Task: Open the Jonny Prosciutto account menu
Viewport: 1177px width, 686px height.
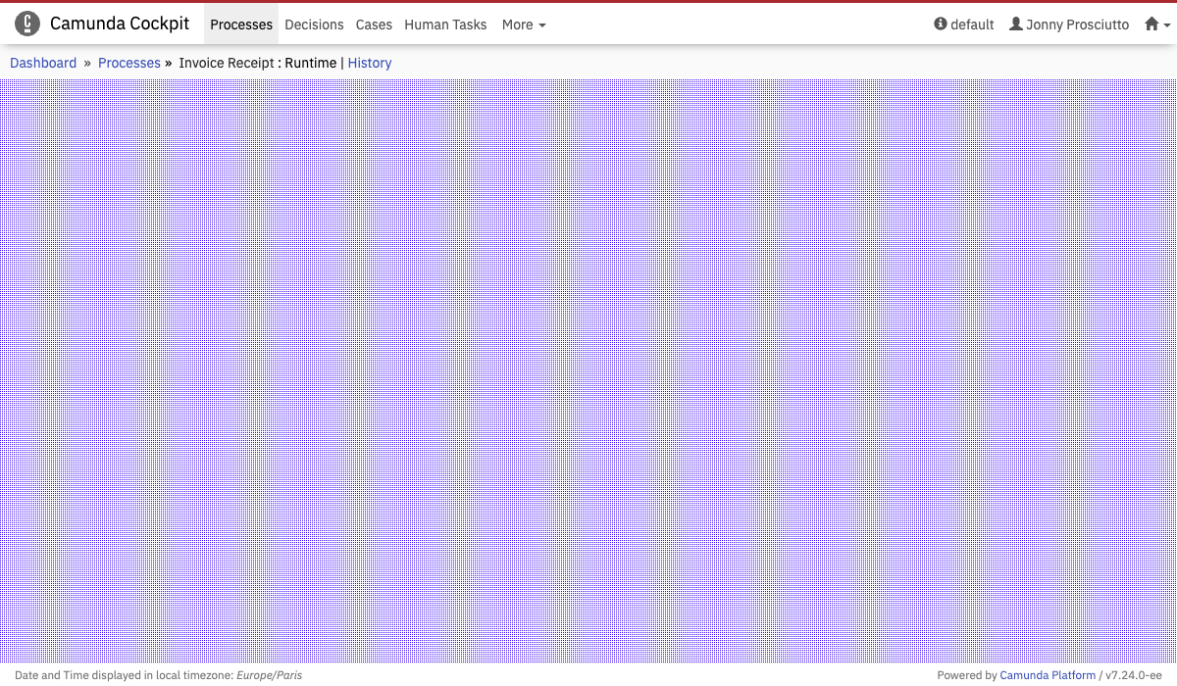Action: (x=1077, y=24)
